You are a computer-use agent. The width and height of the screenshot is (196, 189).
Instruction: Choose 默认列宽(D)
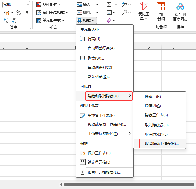point(105,76)
